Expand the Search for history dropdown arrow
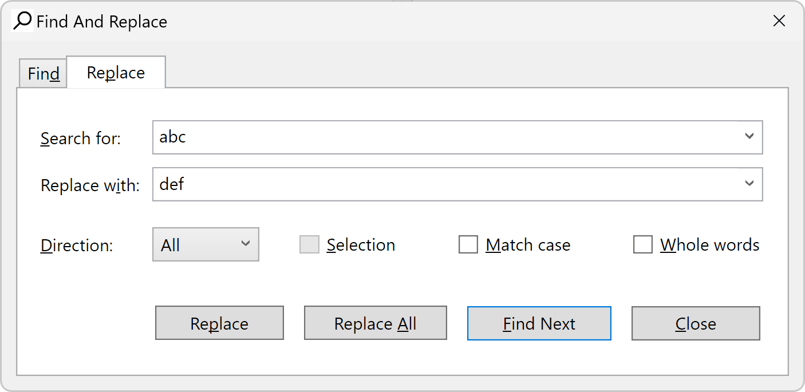This screenshot has height=392, width=805. (x=749, y=136)
